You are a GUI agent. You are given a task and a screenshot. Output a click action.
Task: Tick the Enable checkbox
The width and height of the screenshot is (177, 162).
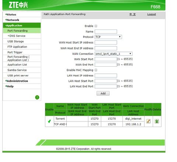coord(96,26)
